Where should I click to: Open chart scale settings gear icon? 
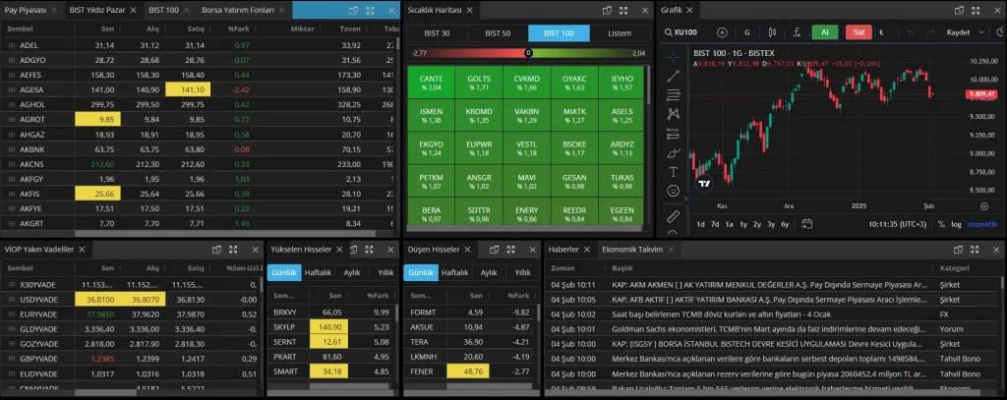tap(984, 206)
